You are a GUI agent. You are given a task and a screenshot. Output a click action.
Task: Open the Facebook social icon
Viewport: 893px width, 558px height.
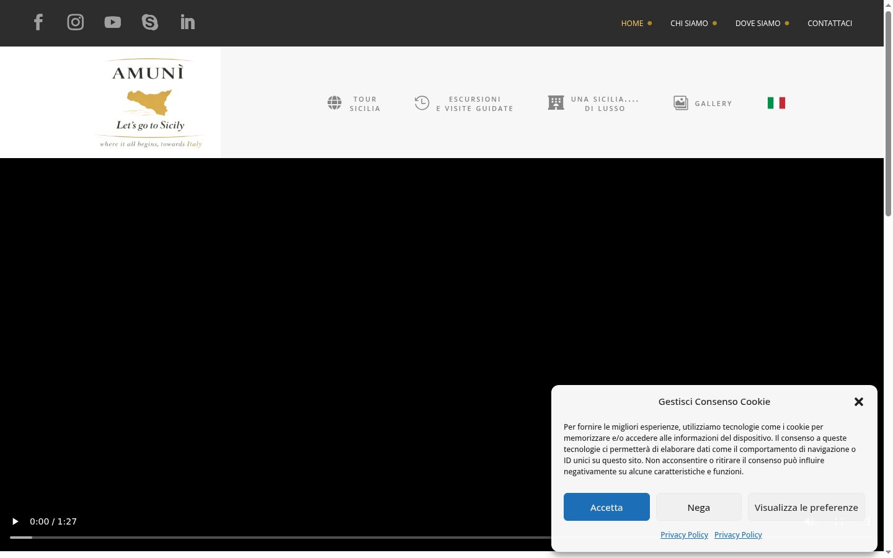pyautogui.click(x=38, y=22)
